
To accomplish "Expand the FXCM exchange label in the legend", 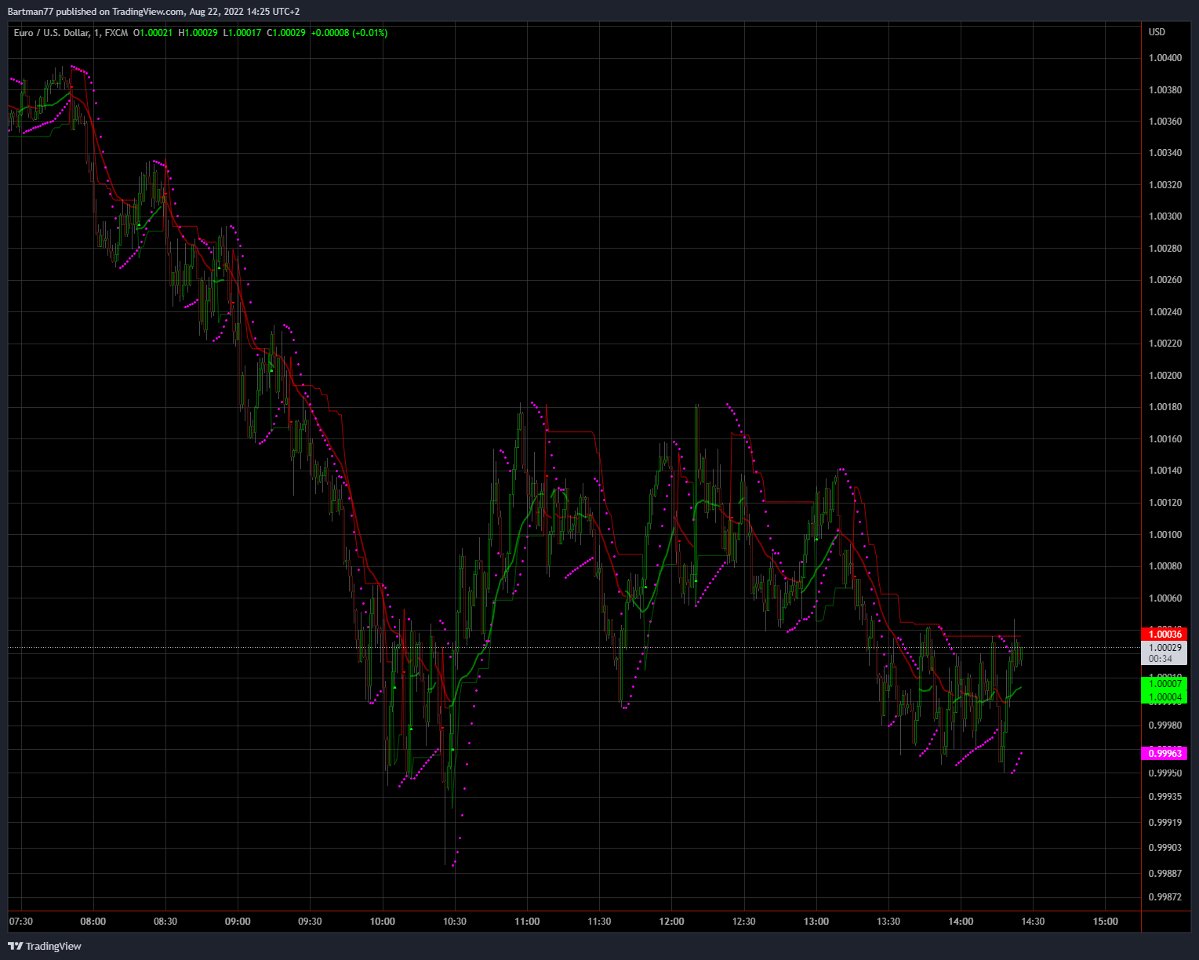I will 114,34.
